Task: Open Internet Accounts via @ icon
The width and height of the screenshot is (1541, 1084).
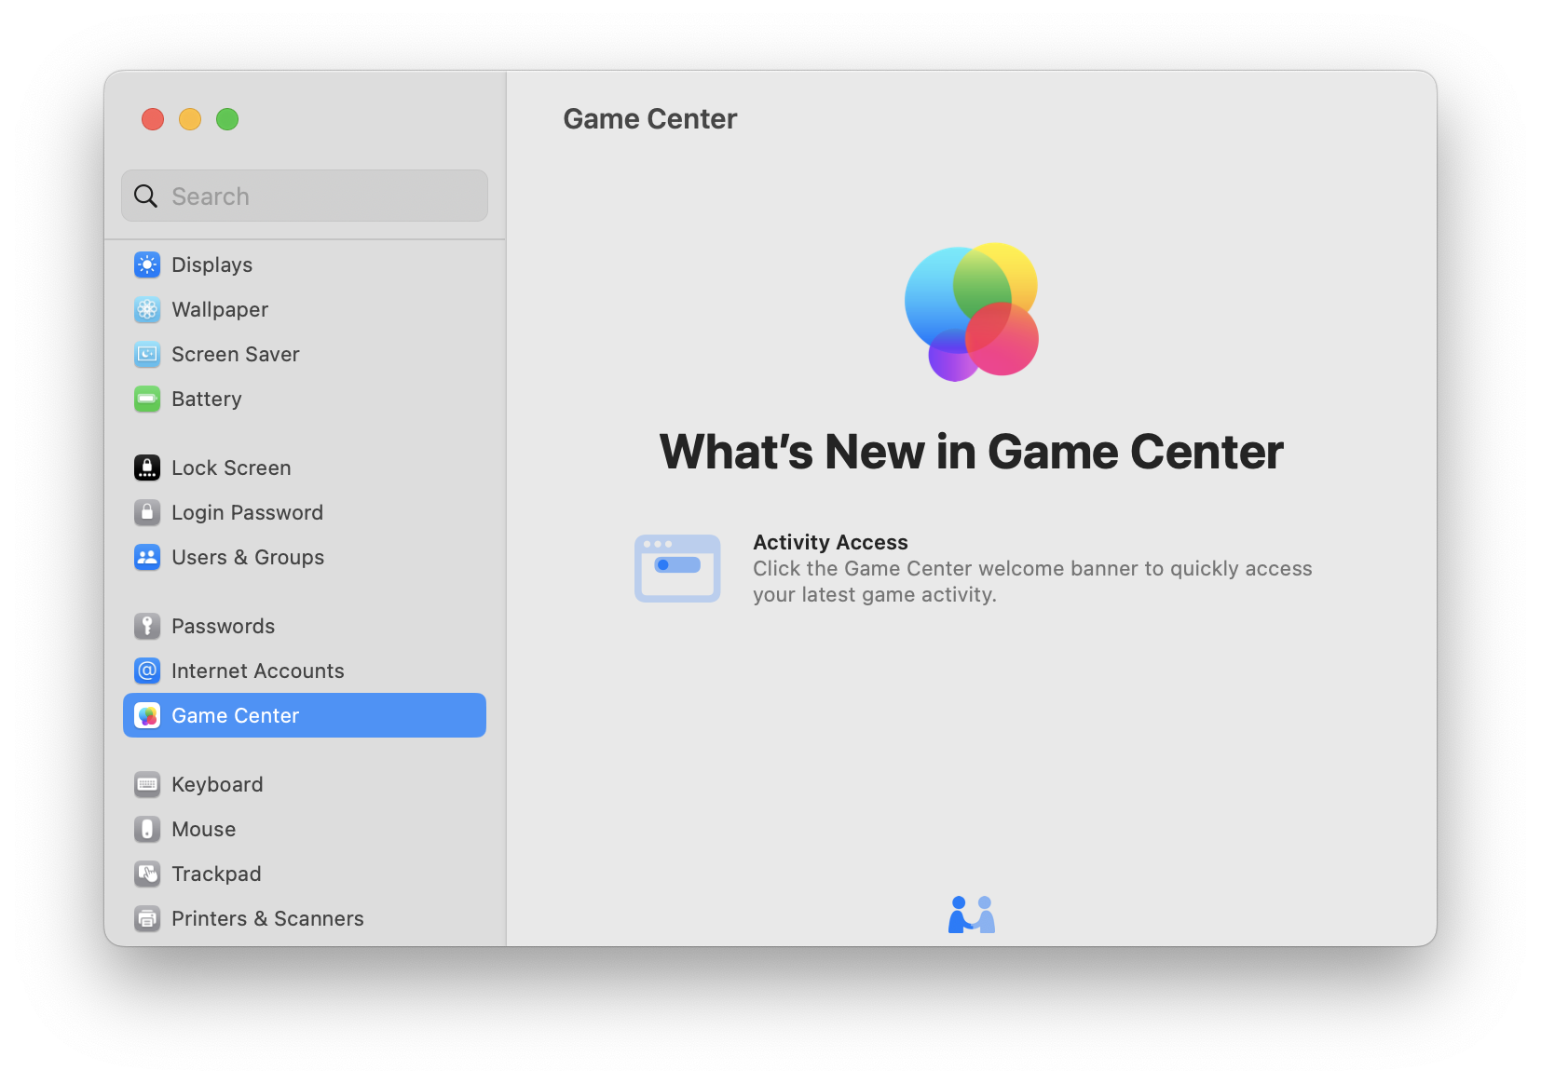Action: [147, 671]
